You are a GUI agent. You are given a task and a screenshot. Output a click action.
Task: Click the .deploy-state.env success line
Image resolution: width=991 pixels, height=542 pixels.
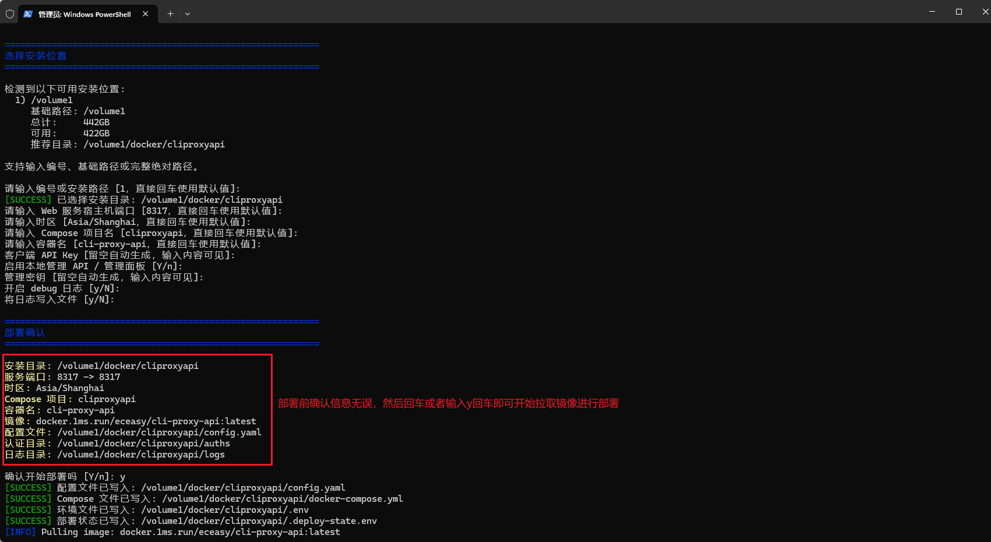191,521
